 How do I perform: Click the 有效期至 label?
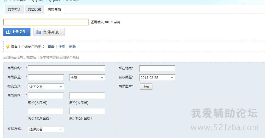[x=126, y=77]
